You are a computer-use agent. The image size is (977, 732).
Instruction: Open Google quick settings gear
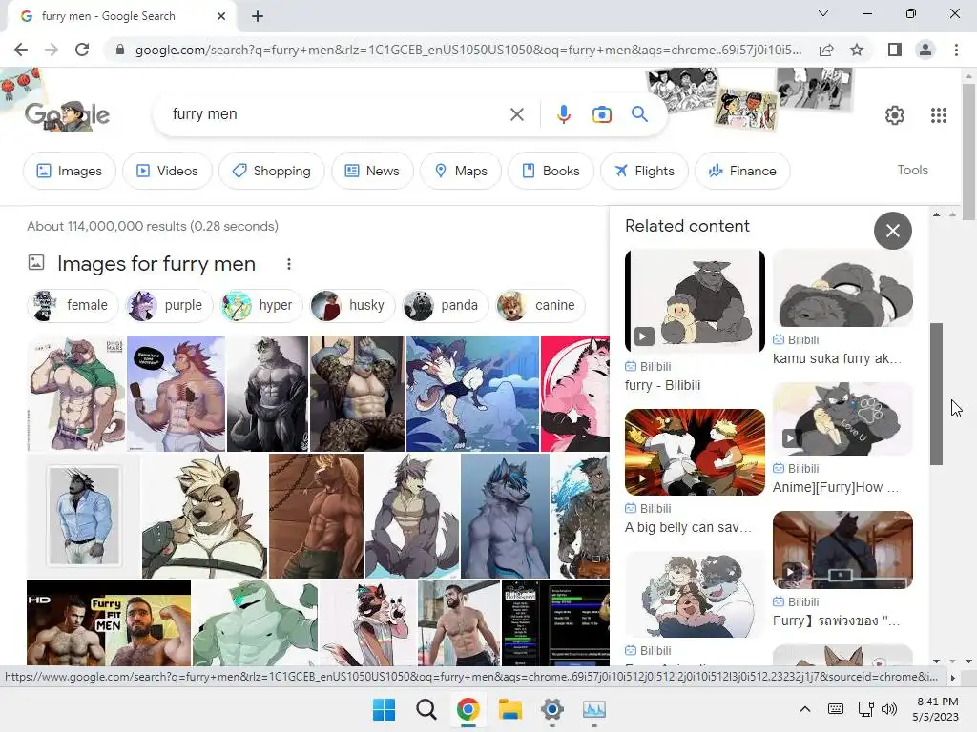click(895, 115)
